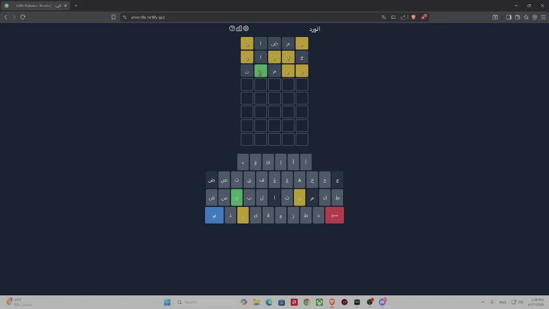The height and width of the screenshot is (309, 549).
Task: Reload the page with the refresh icon
Action: click(x=23, y=17)
